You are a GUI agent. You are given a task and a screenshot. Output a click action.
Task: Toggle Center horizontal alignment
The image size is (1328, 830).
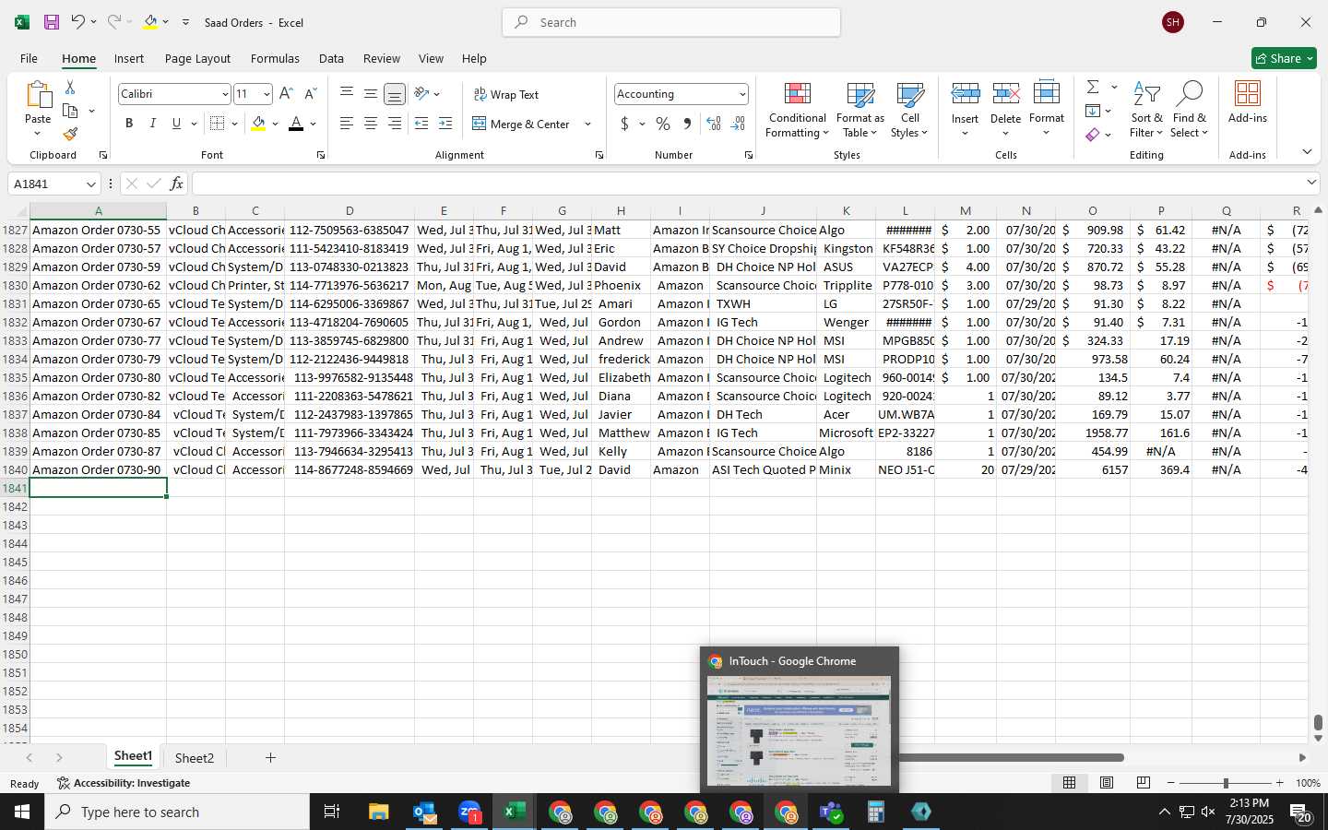371,124
